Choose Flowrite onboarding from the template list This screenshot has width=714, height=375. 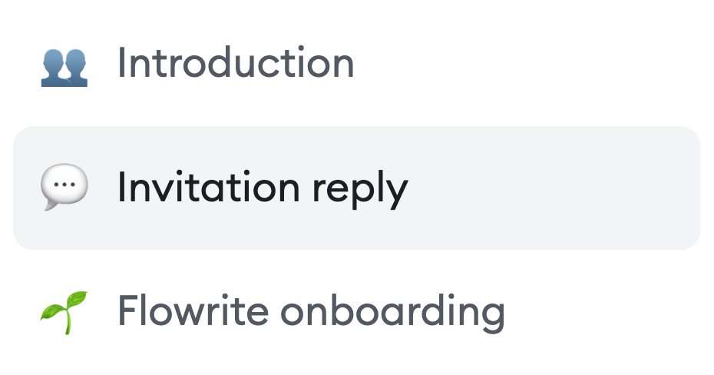point(310,311)
